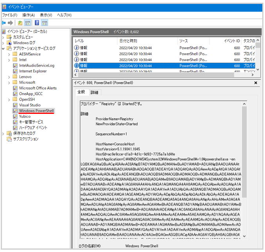Click the Yubico log icon
This screenshot has width=265, height=252.
15,117
